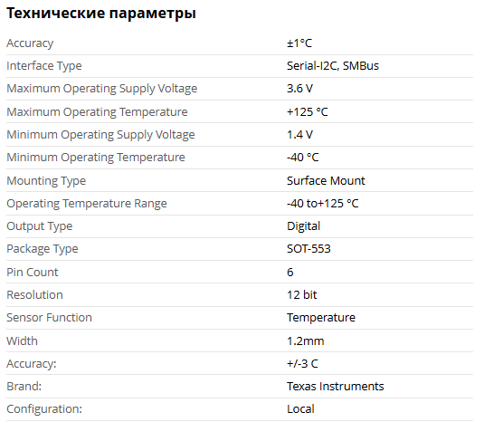This screenshot has width=503, height=422.
Task: Select the Surface Mount value
Action: click(x=326, y=181)
